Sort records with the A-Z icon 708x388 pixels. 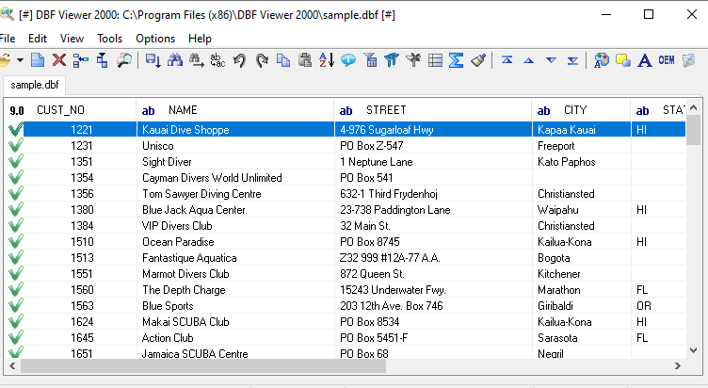[x=327, y=60]
